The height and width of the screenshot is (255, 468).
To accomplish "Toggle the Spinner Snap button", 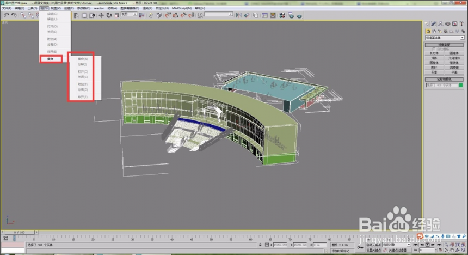I will click(x=192, y=15).
